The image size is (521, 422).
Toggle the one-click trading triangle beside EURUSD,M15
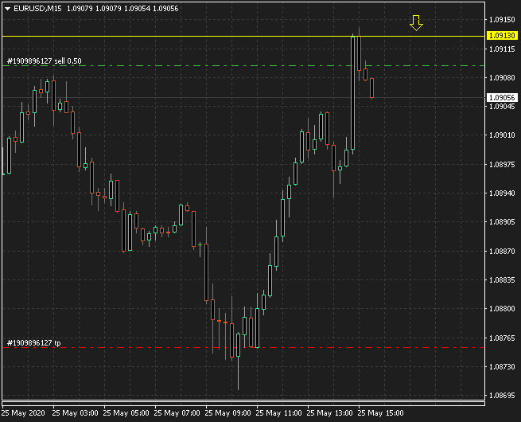7,9
